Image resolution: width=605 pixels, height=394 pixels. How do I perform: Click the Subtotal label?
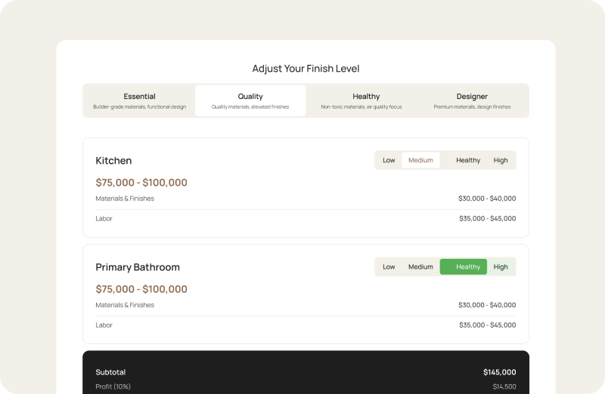(x=110, y=372)
